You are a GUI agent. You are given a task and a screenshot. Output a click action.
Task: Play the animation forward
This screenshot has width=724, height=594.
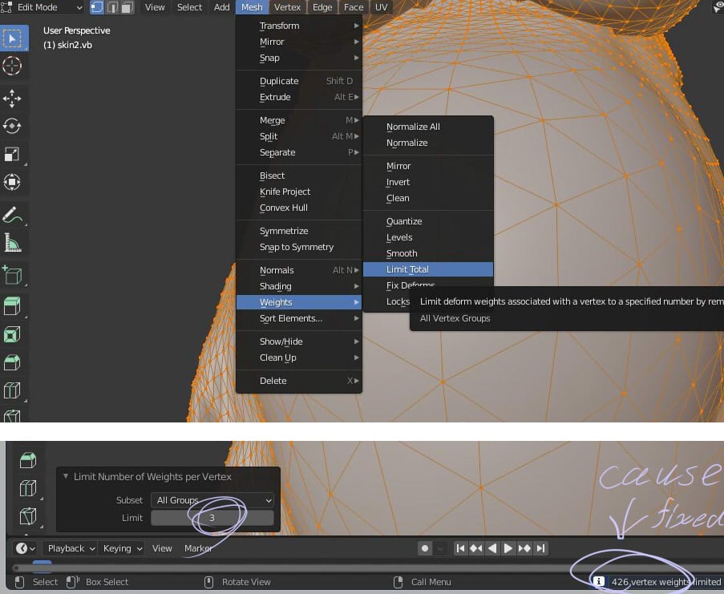tap(508, 548)
